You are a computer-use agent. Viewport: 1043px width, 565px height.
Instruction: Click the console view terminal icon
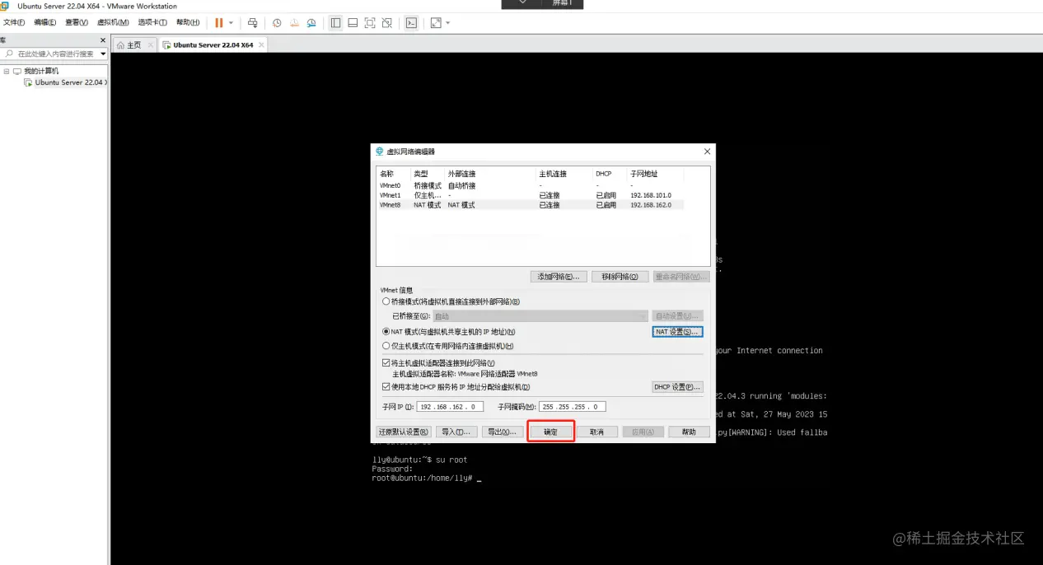click(x=411, y=23)
